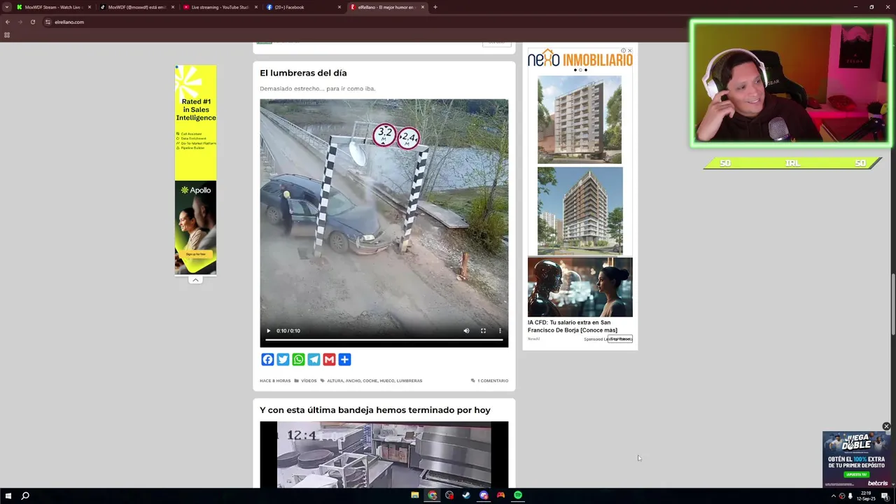Image resolution: width=896 pixels, height=504 pixels.
Task: Collapse the Apollo side ad with chevron
Action: point(195,280)
